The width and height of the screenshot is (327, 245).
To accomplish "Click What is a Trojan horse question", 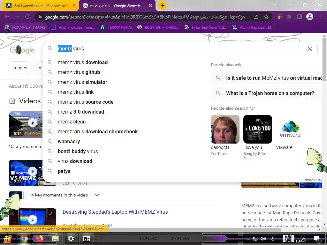I will 267,93.
